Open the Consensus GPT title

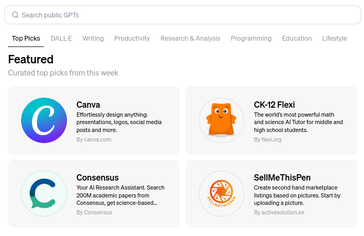coord(98,177)
